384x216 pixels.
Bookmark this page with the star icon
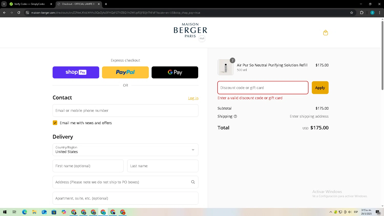(x=351, y=13)
